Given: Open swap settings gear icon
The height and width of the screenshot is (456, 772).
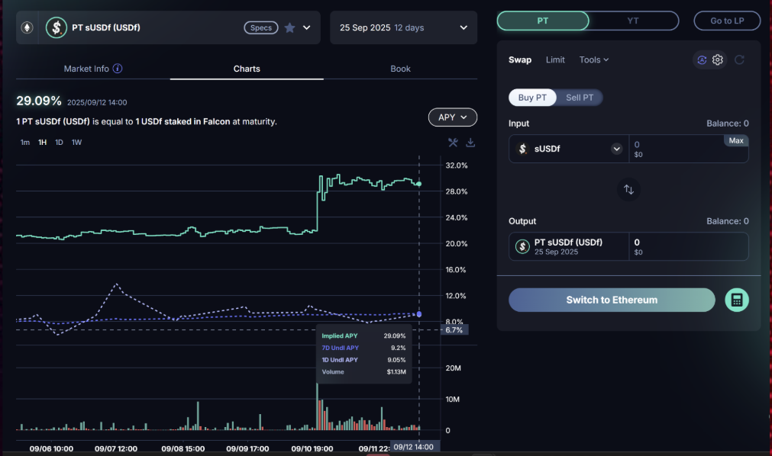Looking at the screenshot, I should (x=718, y=59).
